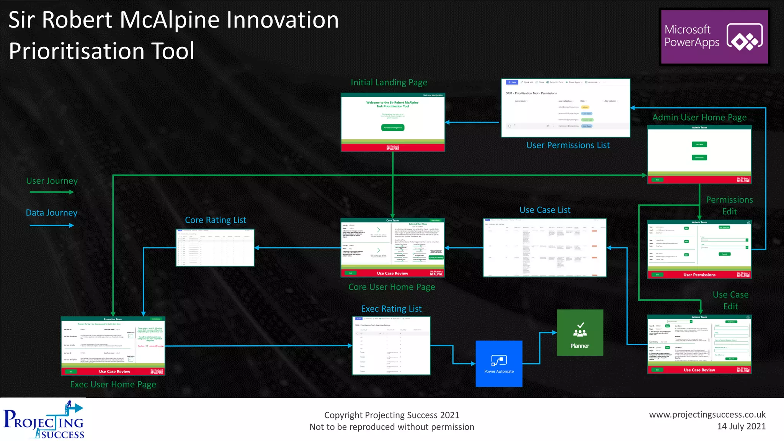The image size is (784, 441).
Task: Click the Microsoft PowerApps logo
Action: click(x=714, y=36)
